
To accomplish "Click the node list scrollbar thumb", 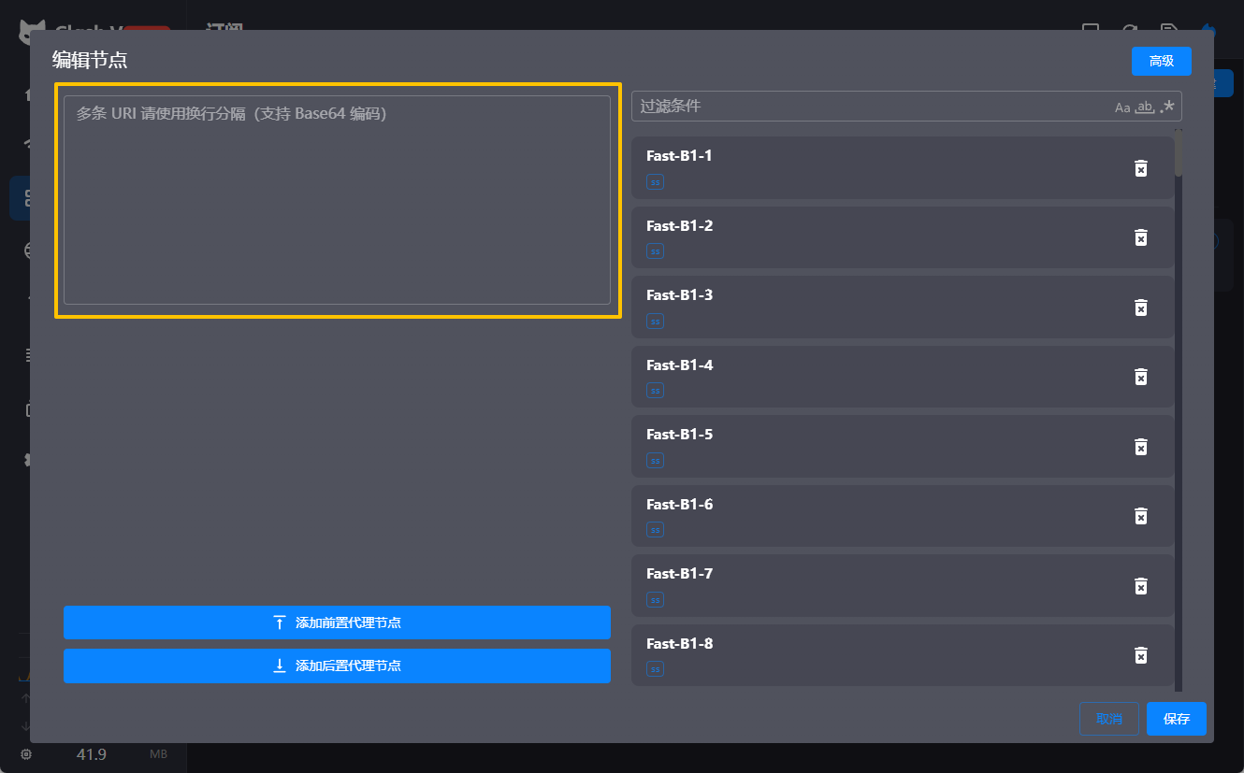I will (1179, 153).
